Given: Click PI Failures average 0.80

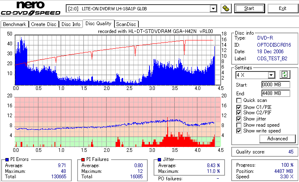Looking at the screenshot, I should tap(138, 165).
